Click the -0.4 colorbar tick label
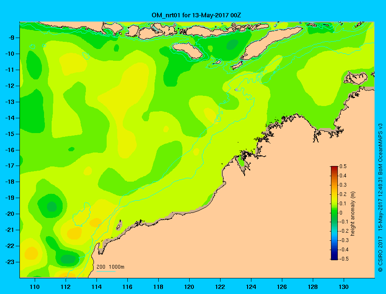 pos(344,250)
